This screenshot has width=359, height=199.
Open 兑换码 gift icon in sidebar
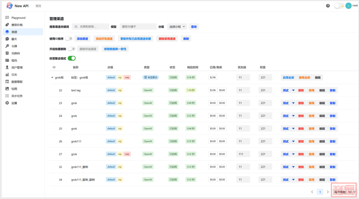coord(7,53)
